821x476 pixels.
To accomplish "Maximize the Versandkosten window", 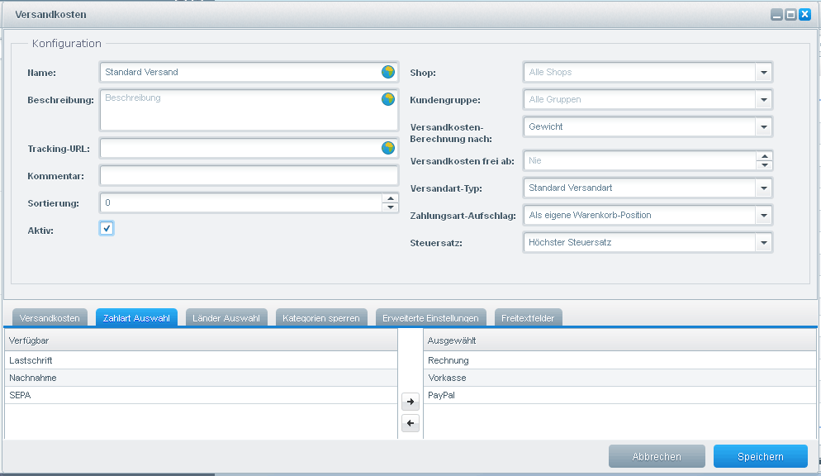I will (x=791, y=15).
